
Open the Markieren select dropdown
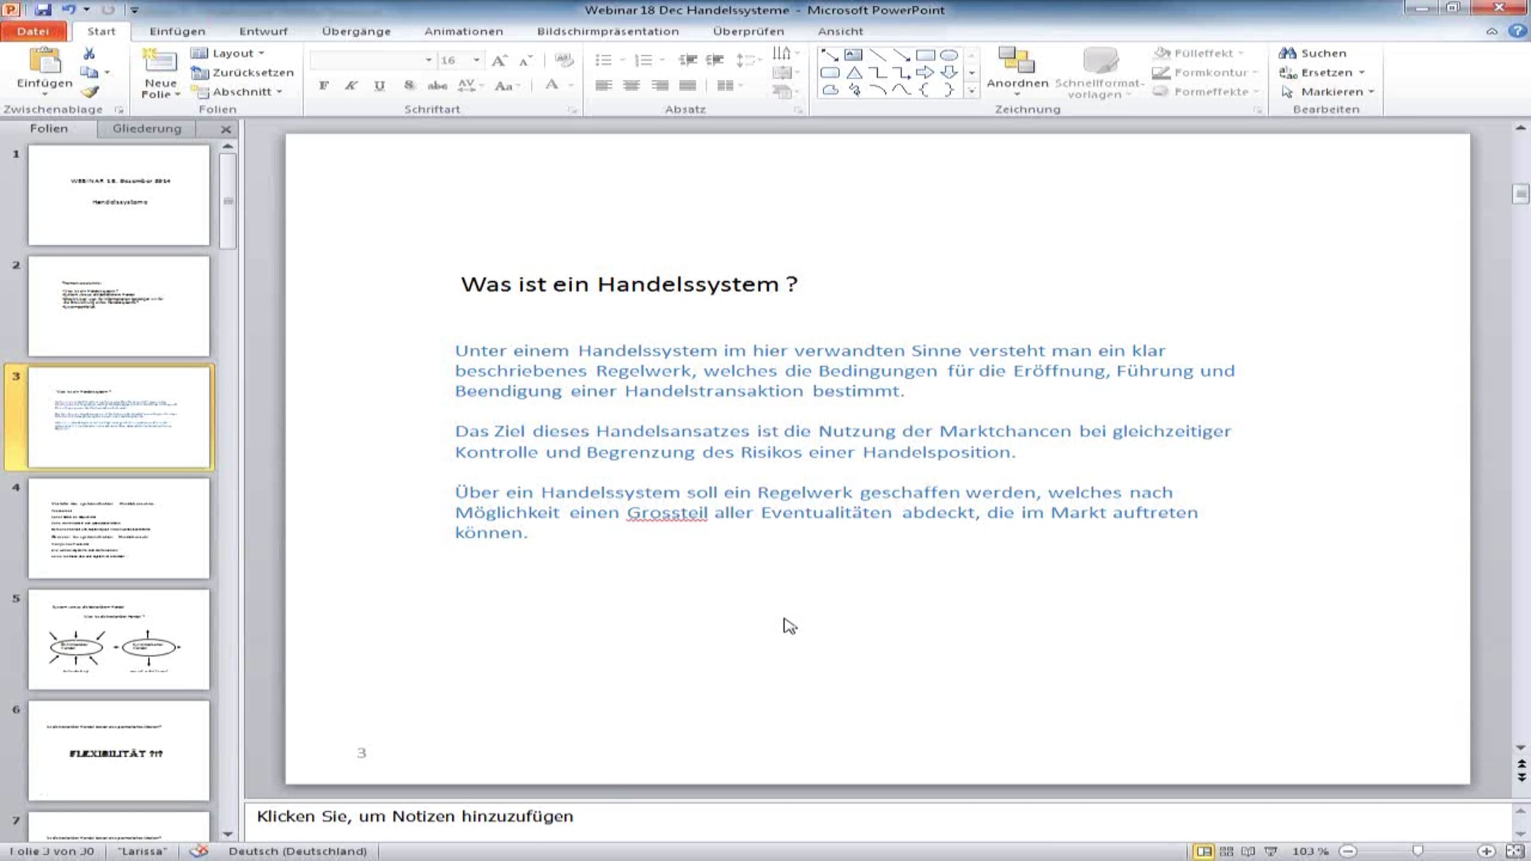pyautogui.click(x=1327, y=92)
